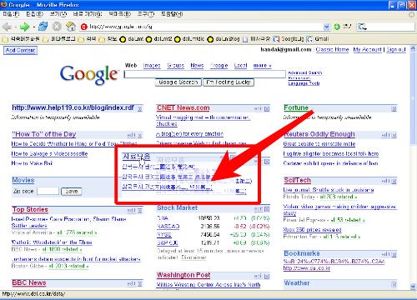Click the Sign out link
Viewport: 417px width, 300px height.
click(x=396, y=50)
